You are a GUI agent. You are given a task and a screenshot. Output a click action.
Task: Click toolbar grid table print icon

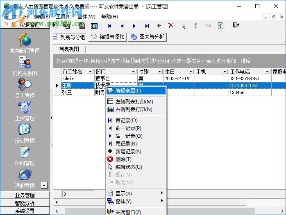pyautogui.click(x=94, y=26)
